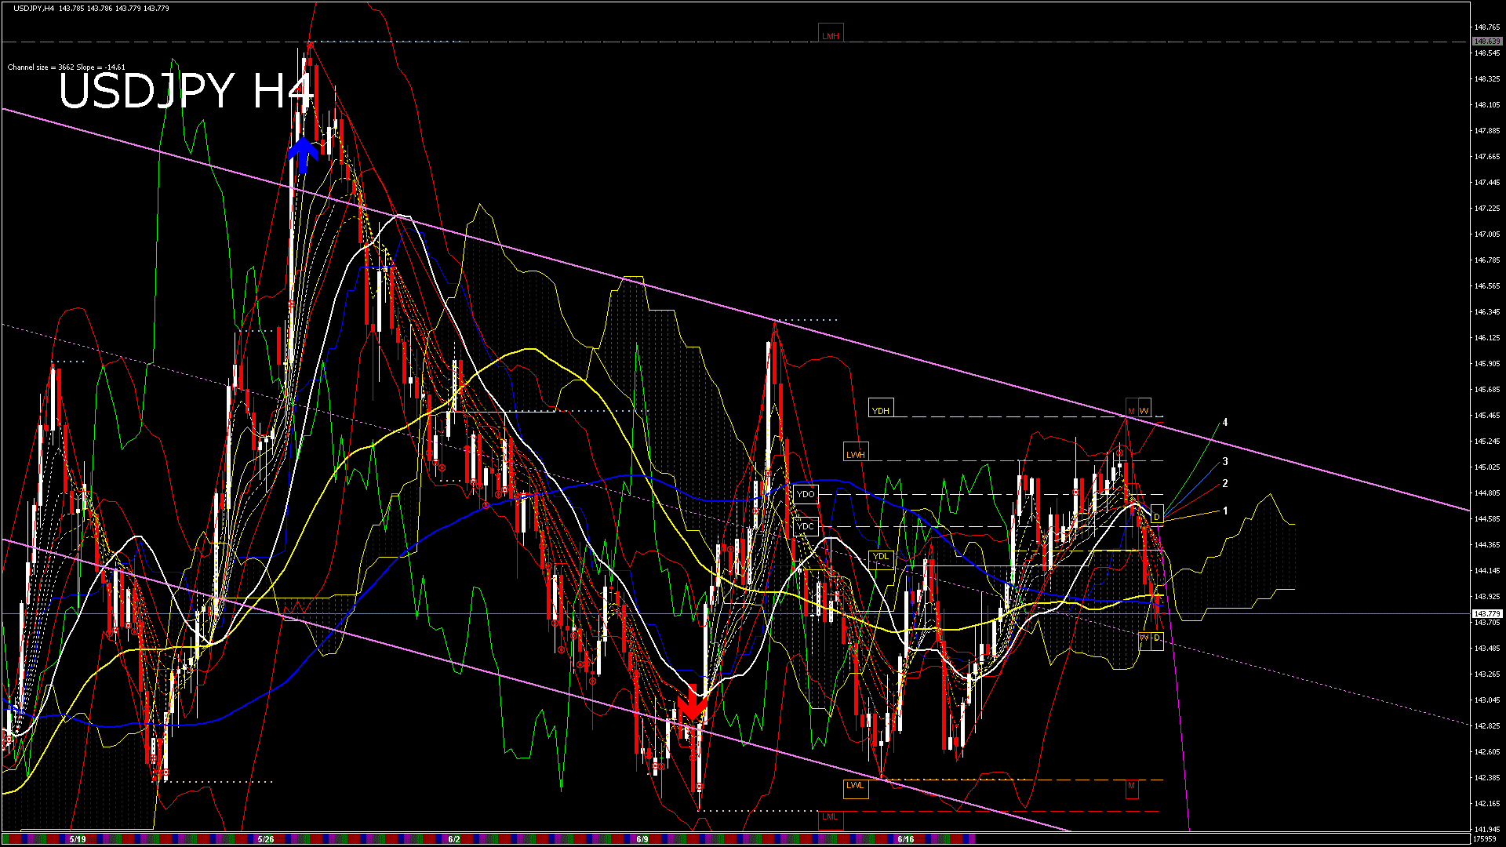Select projection line label 1
This screenshot has height=847, width=1506.
[x=1225, y=511]
